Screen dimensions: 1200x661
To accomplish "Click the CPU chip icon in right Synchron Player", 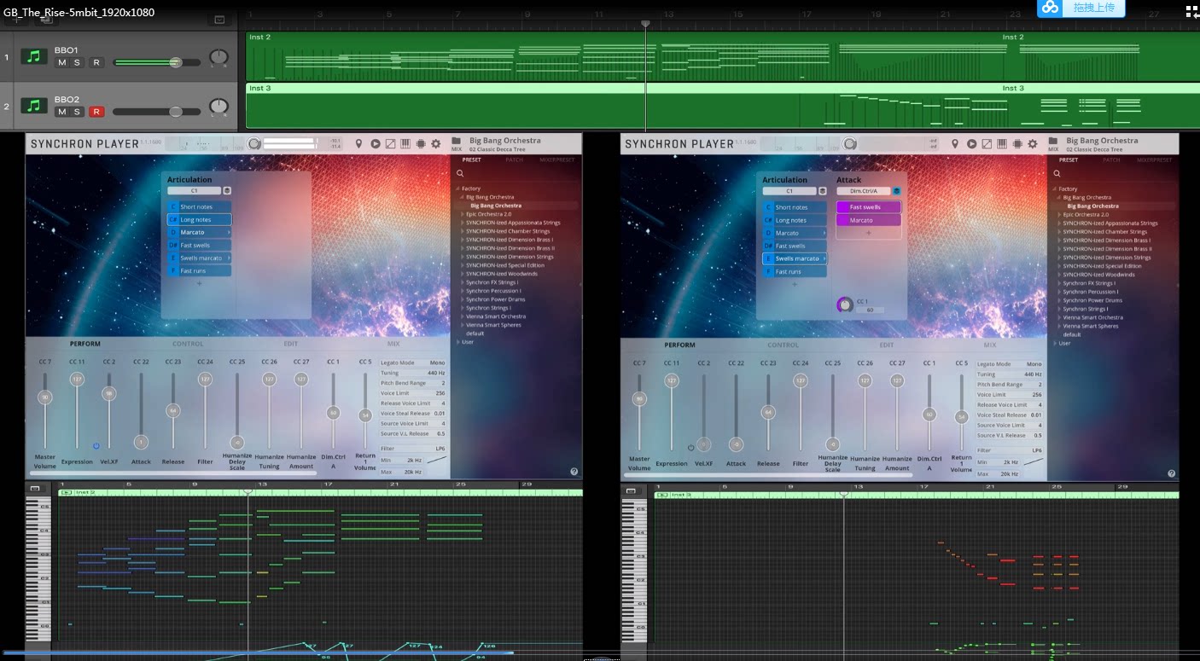I will click(1017, 144).
